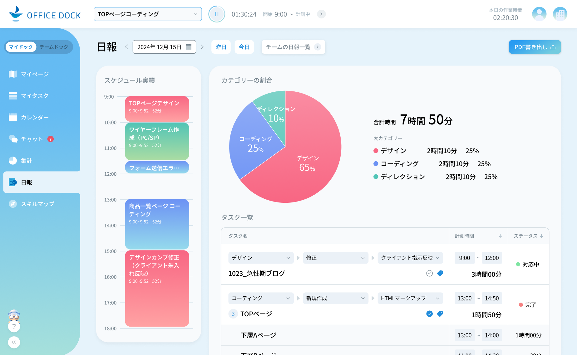Click the pink デザイン legend color dot

click(376, 150)
